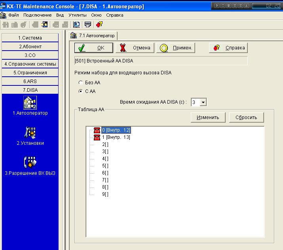Click the next track button in title bar player
Screen dimensions: 283x250
[240, 6]
